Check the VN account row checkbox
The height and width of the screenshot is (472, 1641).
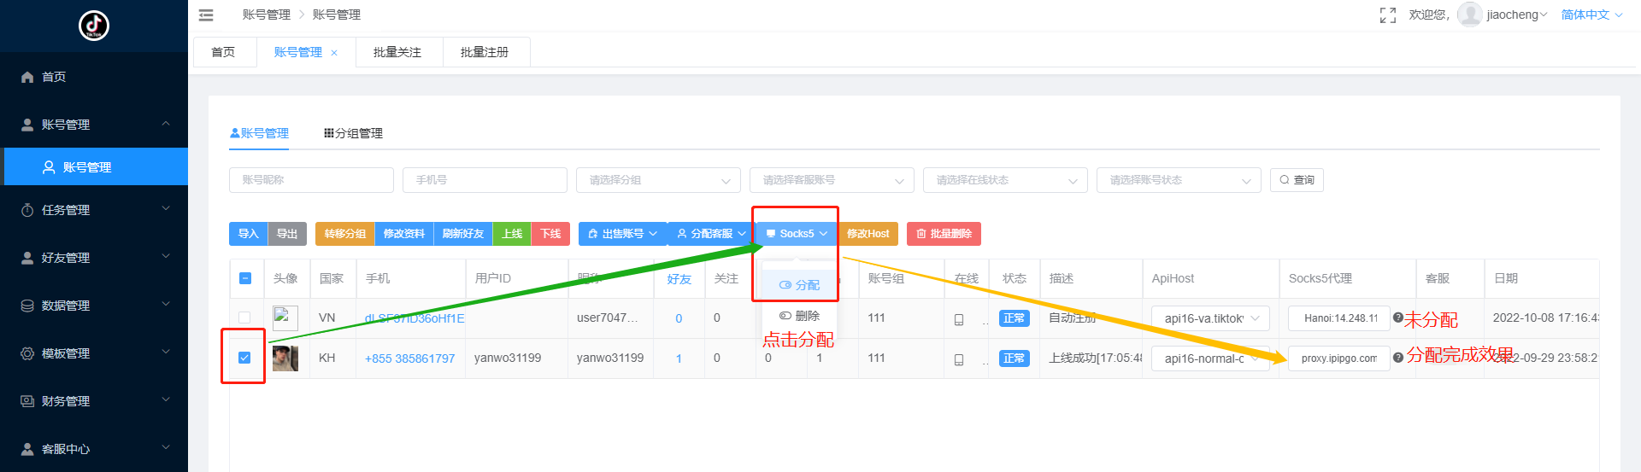tap(244, 318)
